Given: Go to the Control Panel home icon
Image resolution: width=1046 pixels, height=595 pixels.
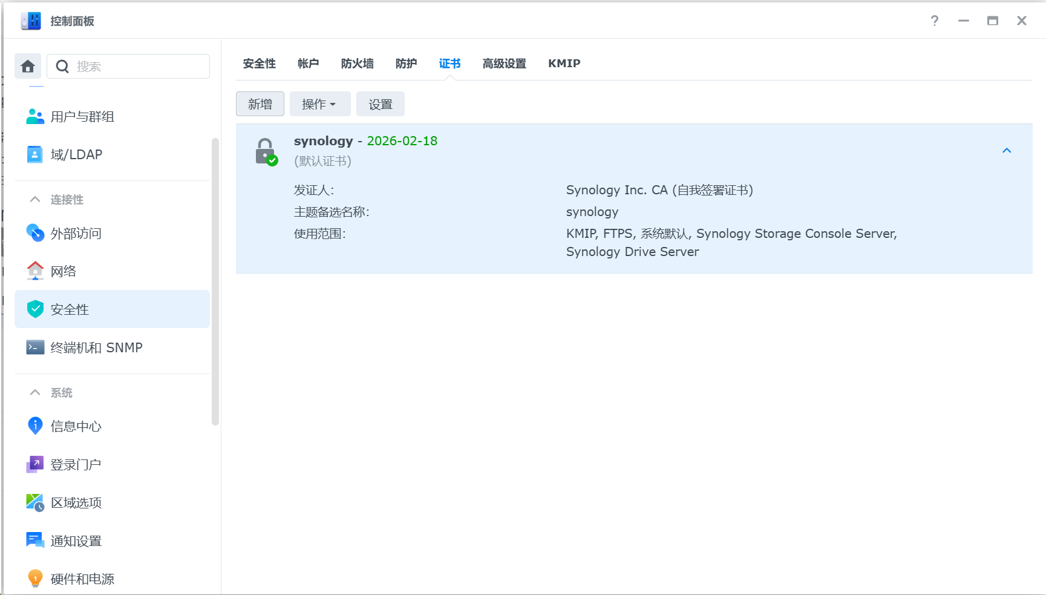Looking at the screenshot, I should point(28,67).
